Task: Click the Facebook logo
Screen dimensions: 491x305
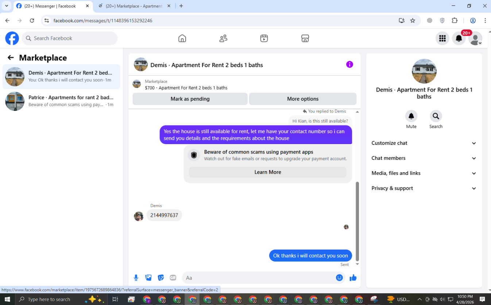Action: point(12,38)
